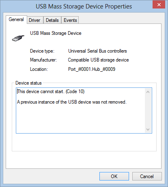
Task: Click the Universal Serial Bus controllers value
Action: (x=97, y=51)
